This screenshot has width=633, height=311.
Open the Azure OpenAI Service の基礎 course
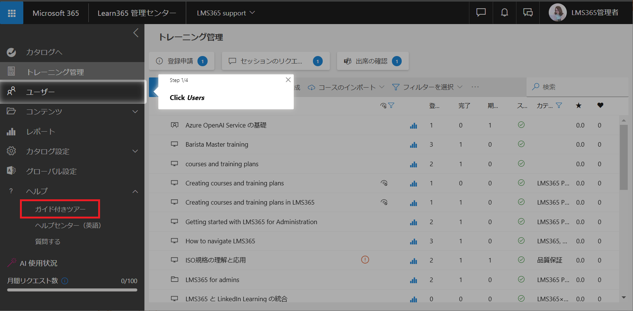(x=226, y=125)
